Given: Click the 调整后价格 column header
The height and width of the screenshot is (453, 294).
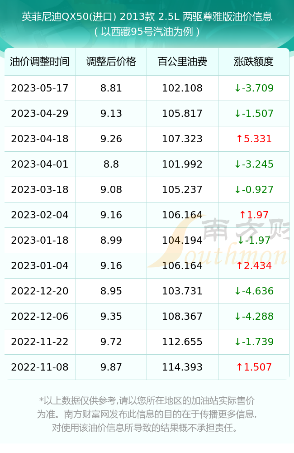Looking at the screenshot, I should (111, 62).
